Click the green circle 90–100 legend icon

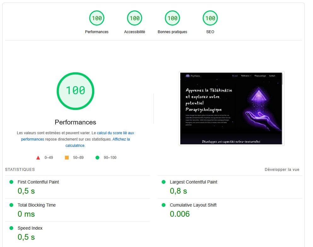pyautogui.click(x=97, y=158)
